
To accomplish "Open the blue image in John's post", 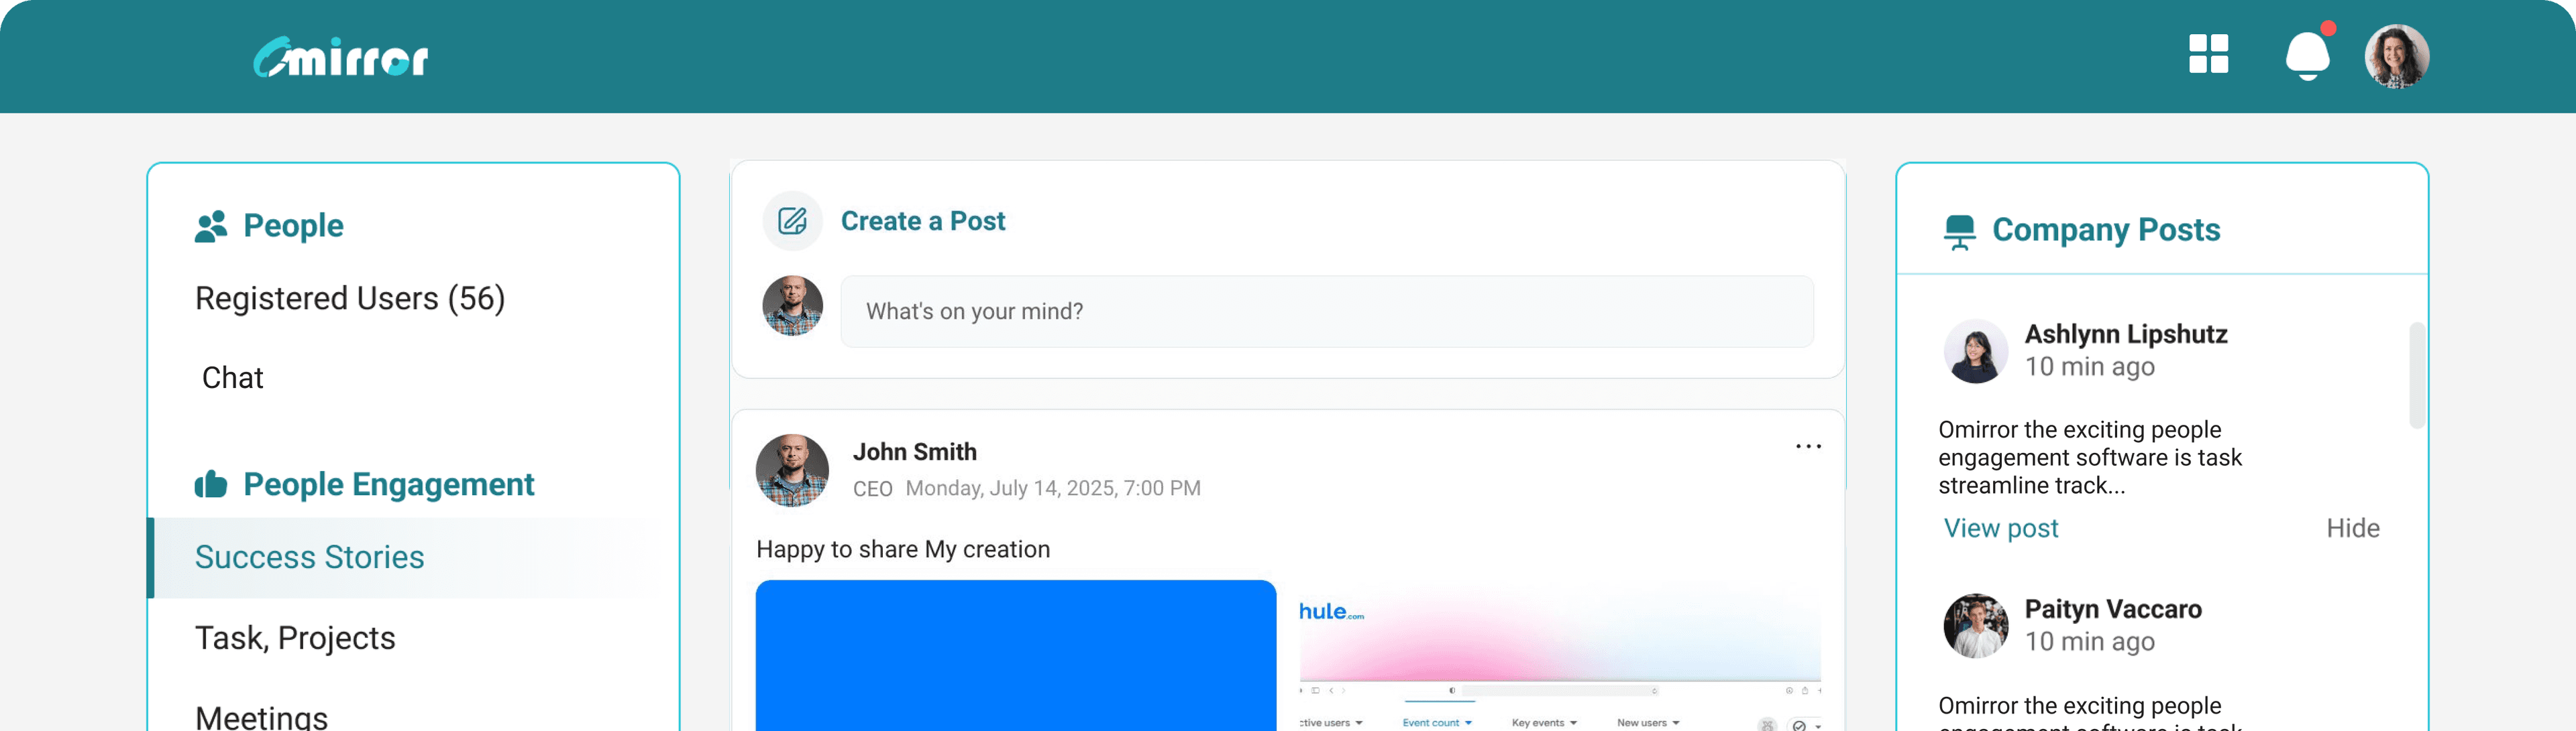I will tap(1015, 655).
